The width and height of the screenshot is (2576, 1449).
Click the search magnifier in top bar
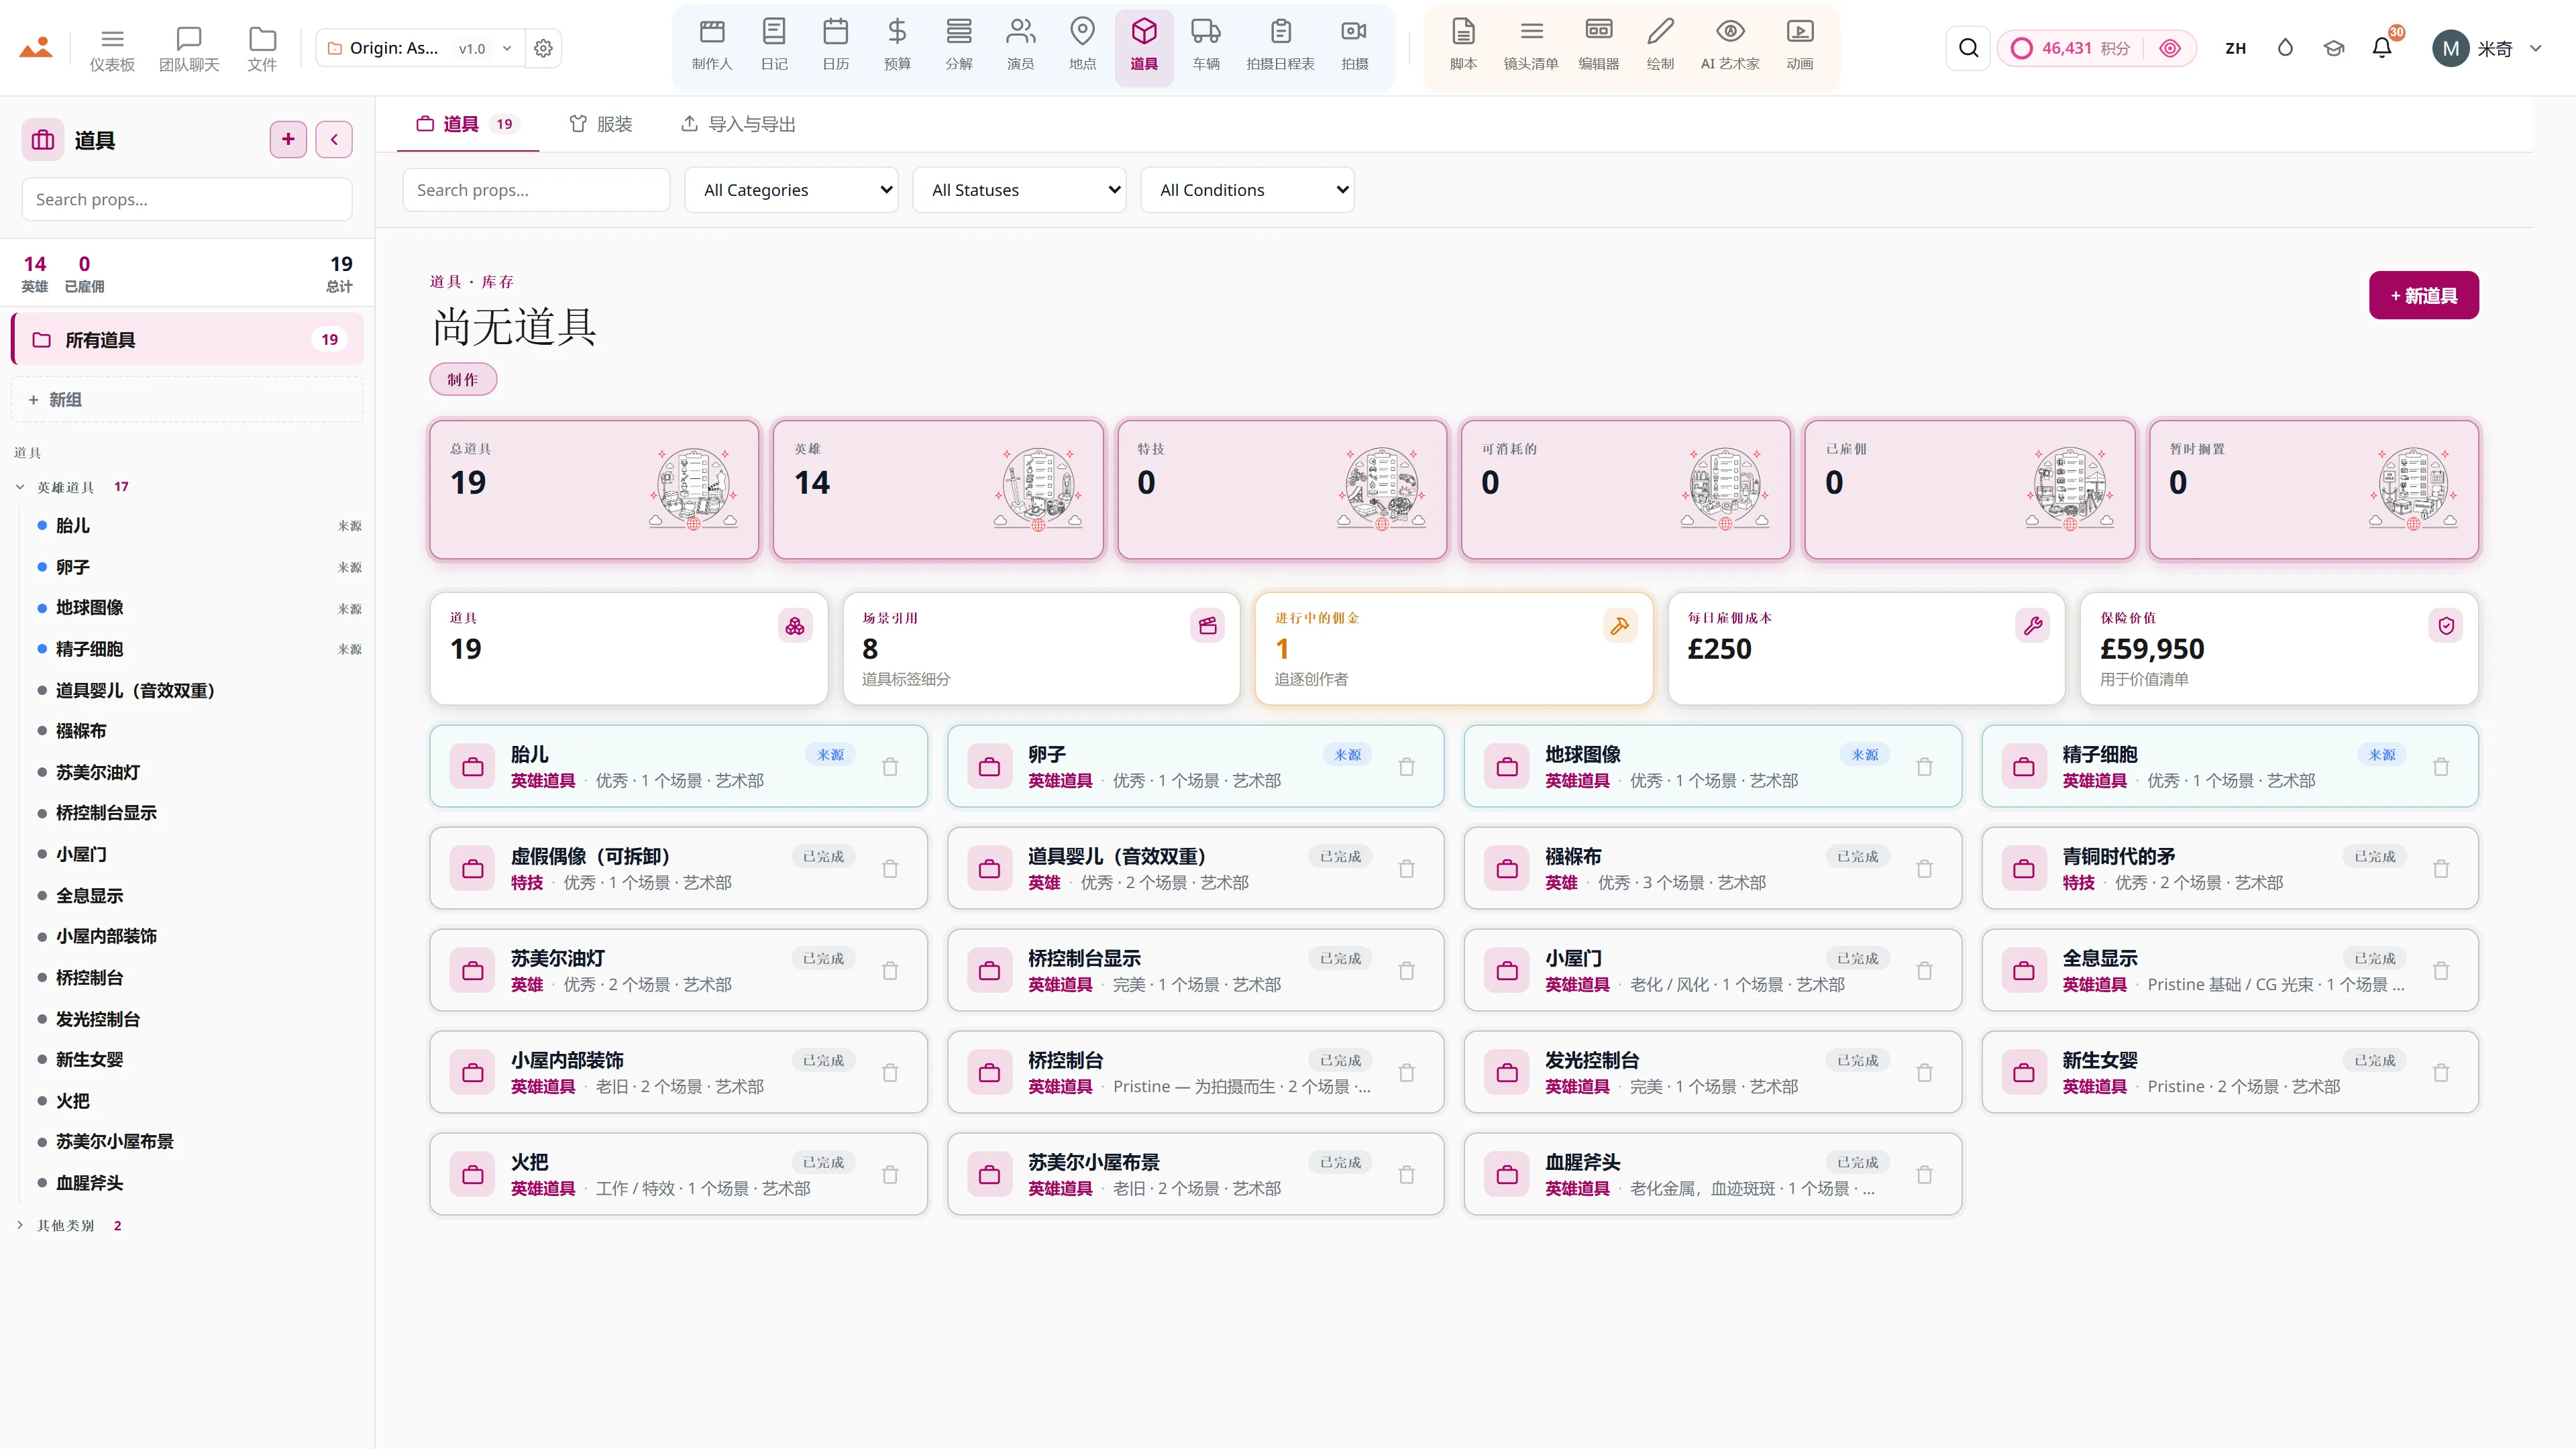tap(1968, 48)
